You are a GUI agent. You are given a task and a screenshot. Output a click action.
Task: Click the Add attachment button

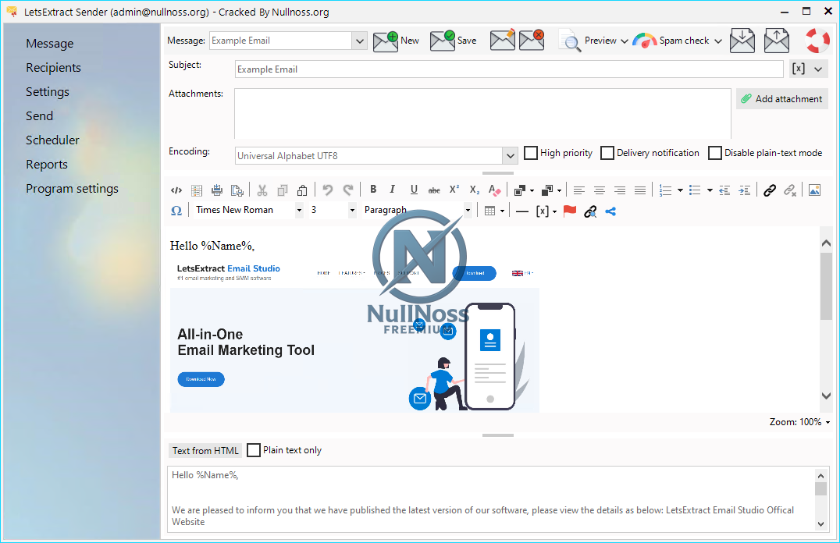tap(781, 99)
